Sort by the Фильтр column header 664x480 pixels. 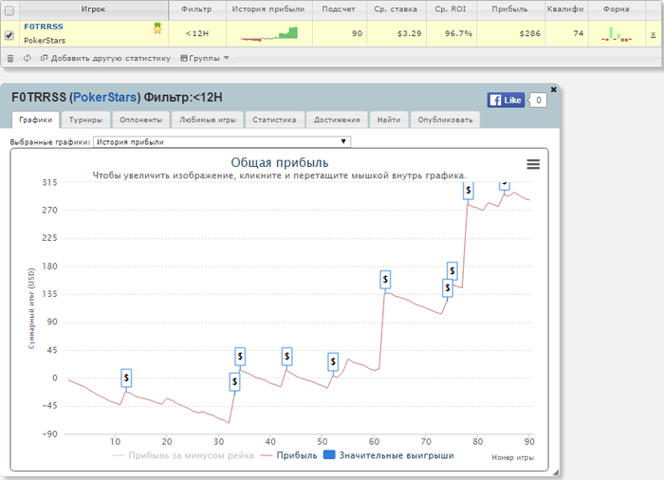click(x=196, y=9)
